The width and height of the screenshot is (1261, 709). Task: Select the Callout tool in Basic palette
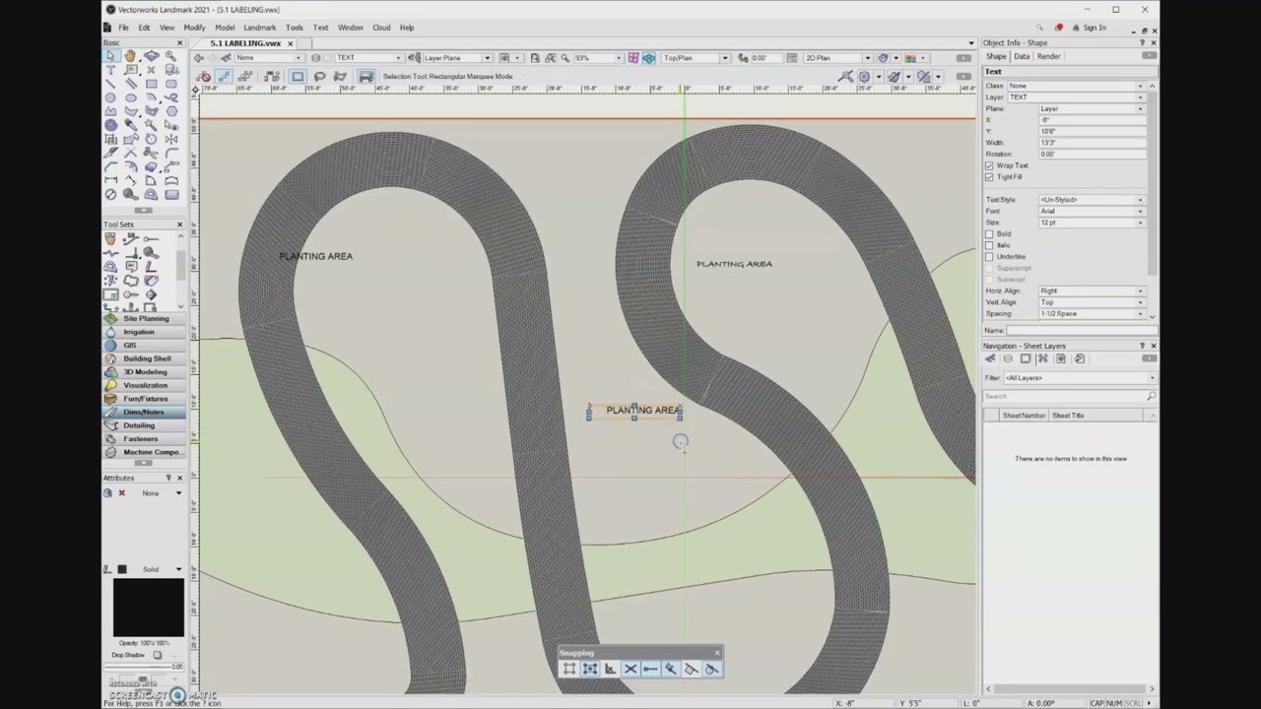(131, 70)
